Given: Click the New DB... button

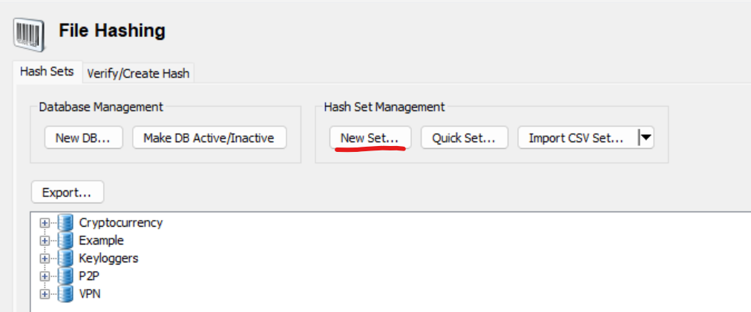Looking at the screenshot, I should tap(83, 138).
